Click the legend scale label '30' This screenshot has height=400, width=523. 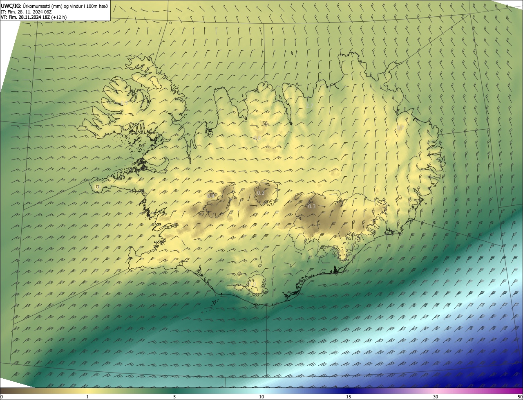[436, 397]
